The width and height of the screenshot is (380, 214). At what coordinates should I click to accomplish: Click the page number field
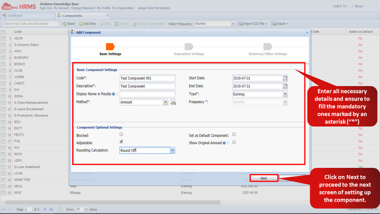pyautogui.click(x=28, y=209)
